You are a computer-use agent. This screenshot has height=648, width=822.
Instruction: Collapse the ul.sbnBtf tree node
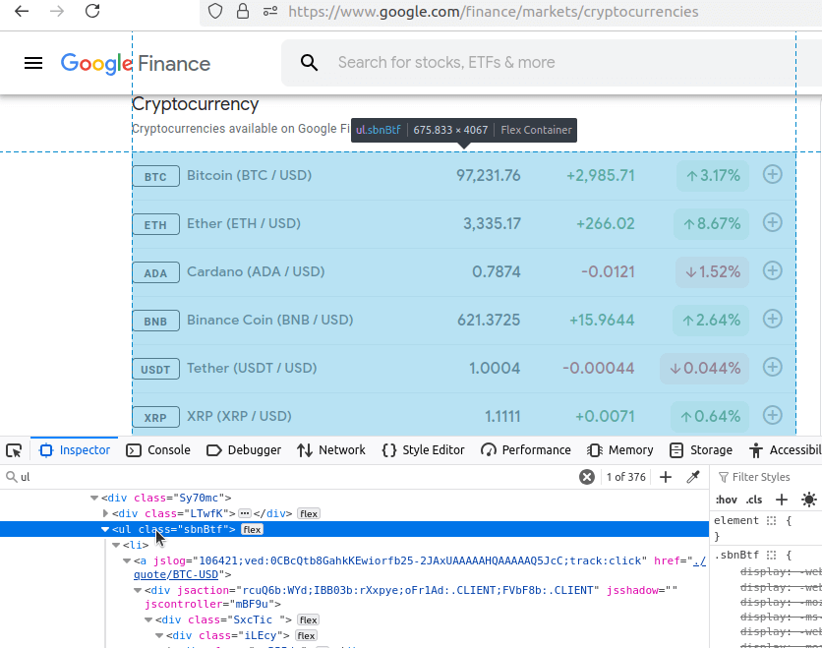[105, 529]
